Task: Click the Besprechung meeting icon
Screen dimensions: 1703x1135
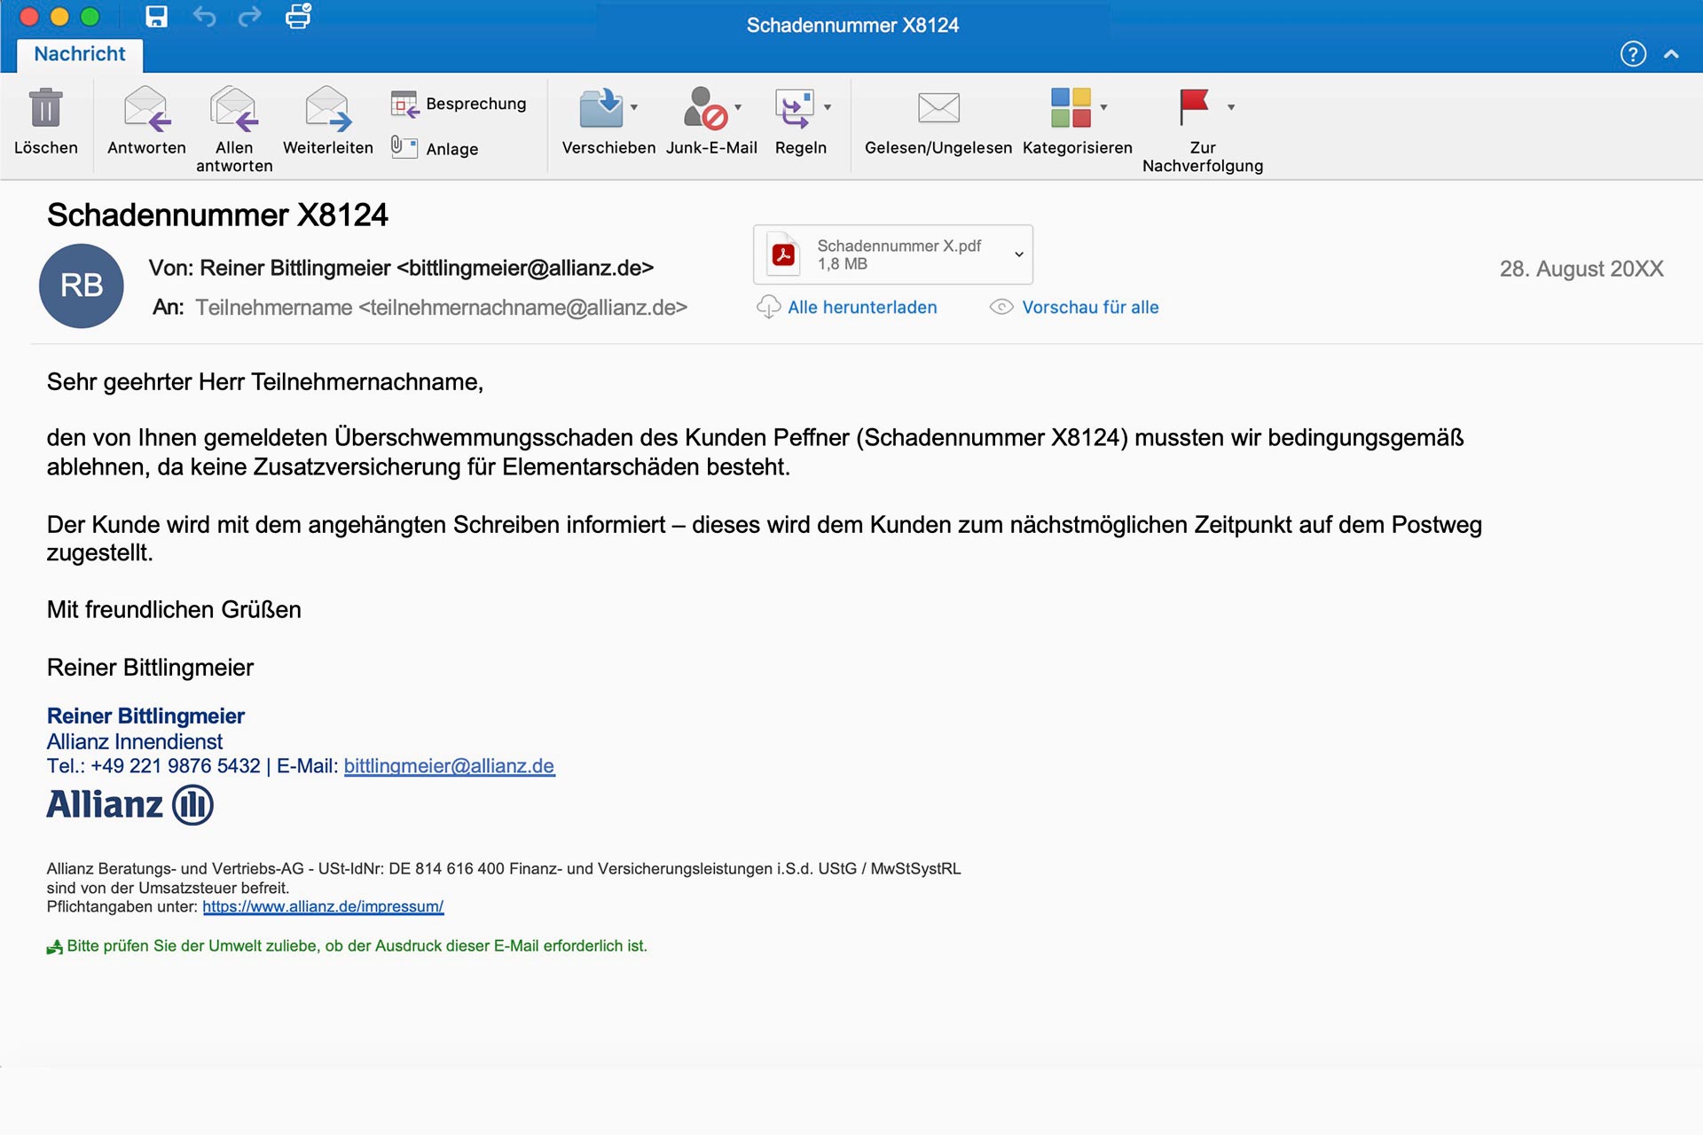Action: click(404, 105)
